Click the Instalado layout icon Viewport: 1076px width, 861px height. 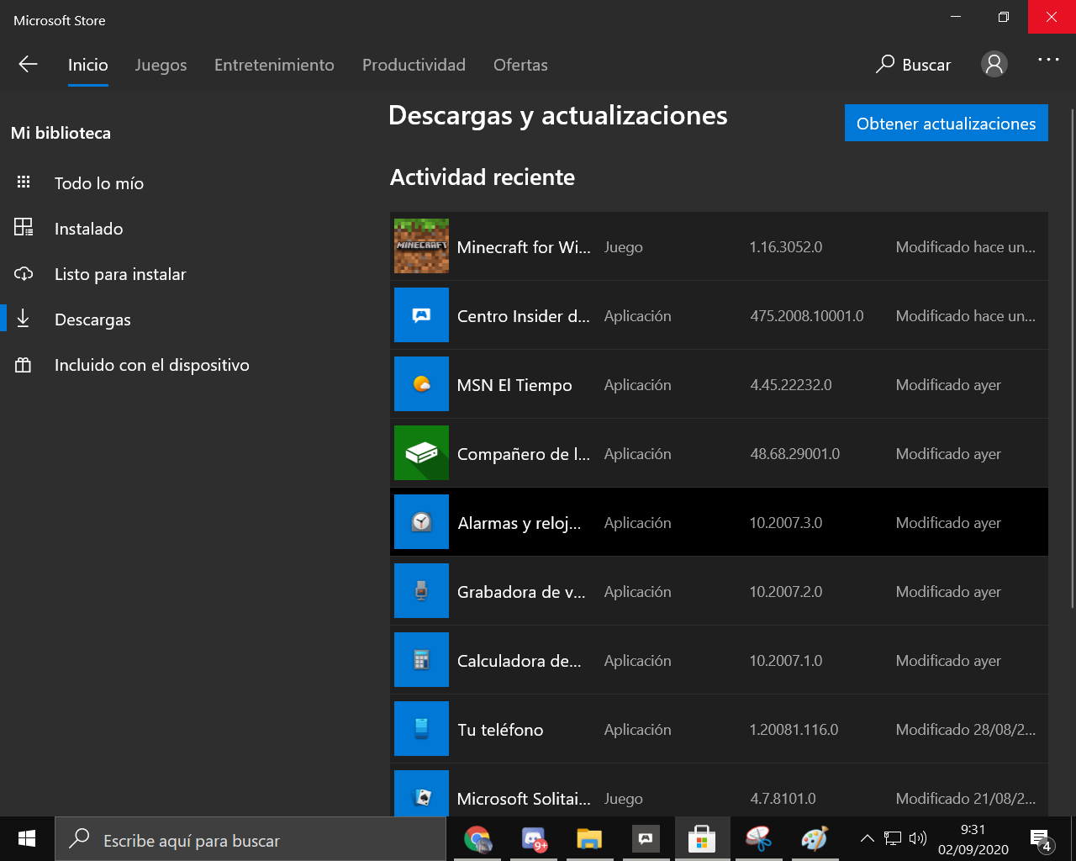coord(24,227)
